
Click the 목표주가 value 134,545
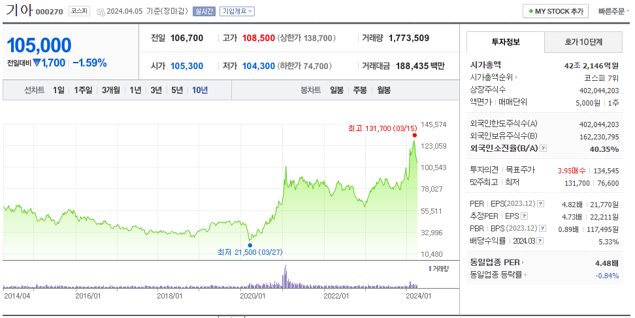tap(606, 171)
